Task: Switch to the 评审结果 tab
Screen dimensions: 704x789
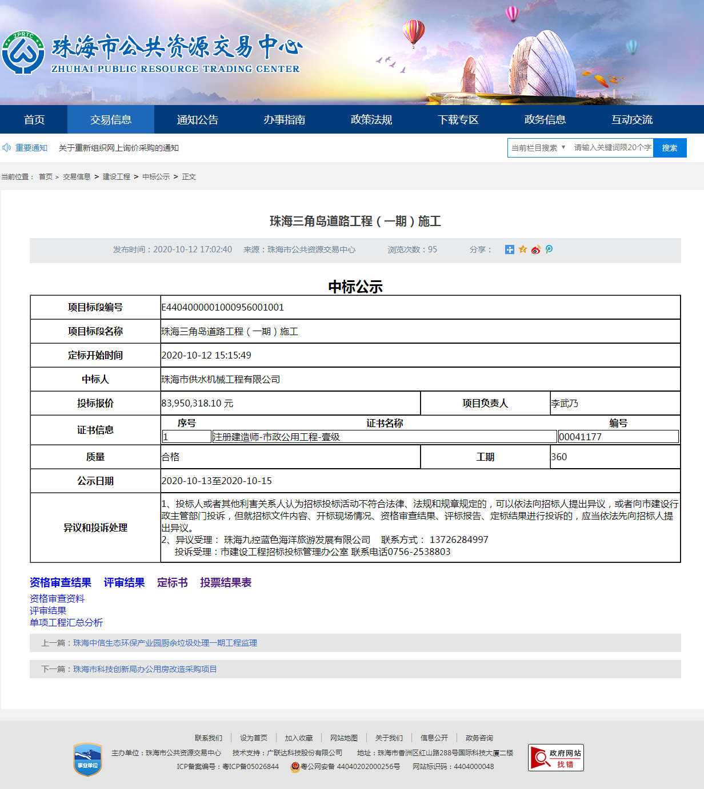Action: pos(124,582)
